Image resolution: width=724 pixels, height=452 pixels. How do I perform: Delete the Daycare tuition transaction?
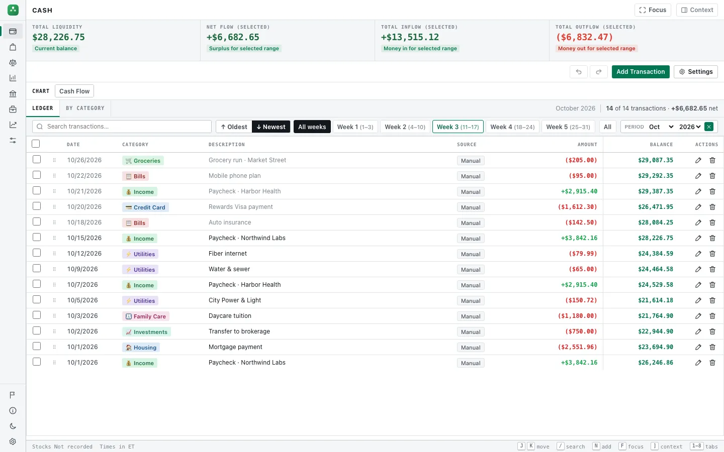[x=712, y=316]
